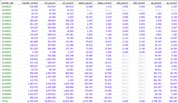This screenshot has width=178, height=103.
Task: Click sp_payout value 449.919
Action: (x=158, y=97)
